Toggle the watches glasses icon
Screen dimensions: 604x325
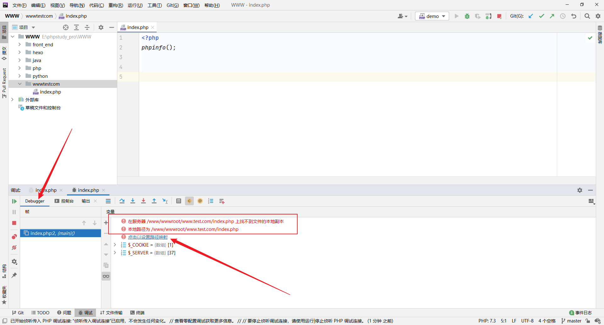tap(106, 276)
